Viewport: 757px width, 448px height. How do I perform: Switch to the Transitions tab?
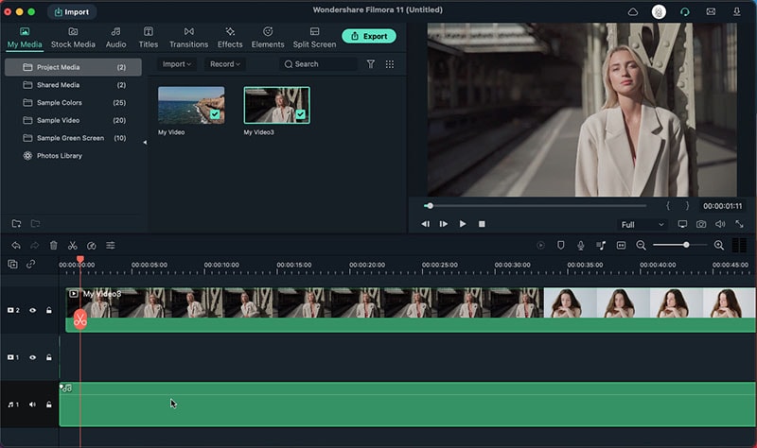coord(188,38)
